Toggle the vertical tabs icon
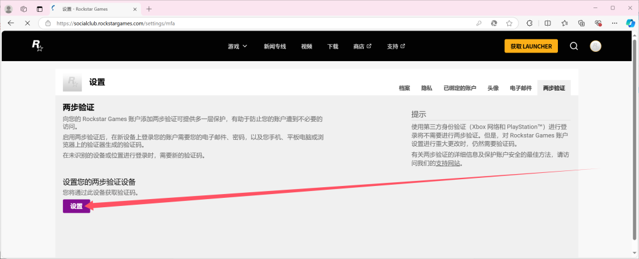Viewport: 639px width, 259px height. tap(39, 9)
